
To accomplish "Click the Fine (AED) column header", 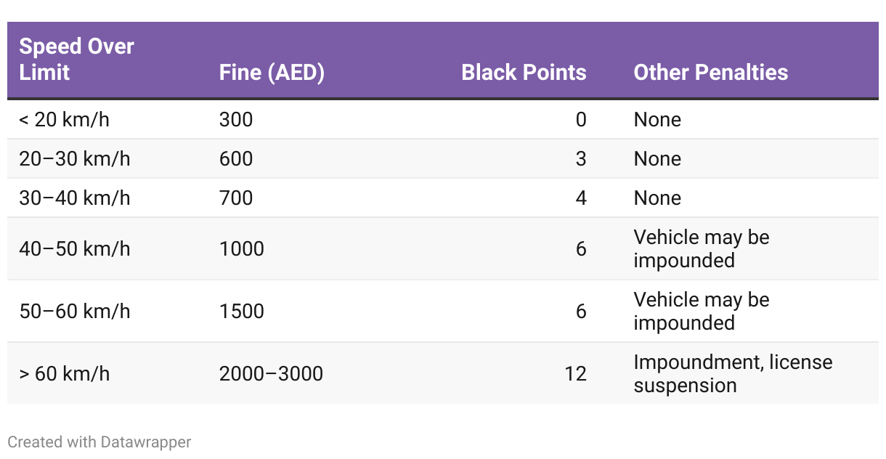I will (272, 73).
